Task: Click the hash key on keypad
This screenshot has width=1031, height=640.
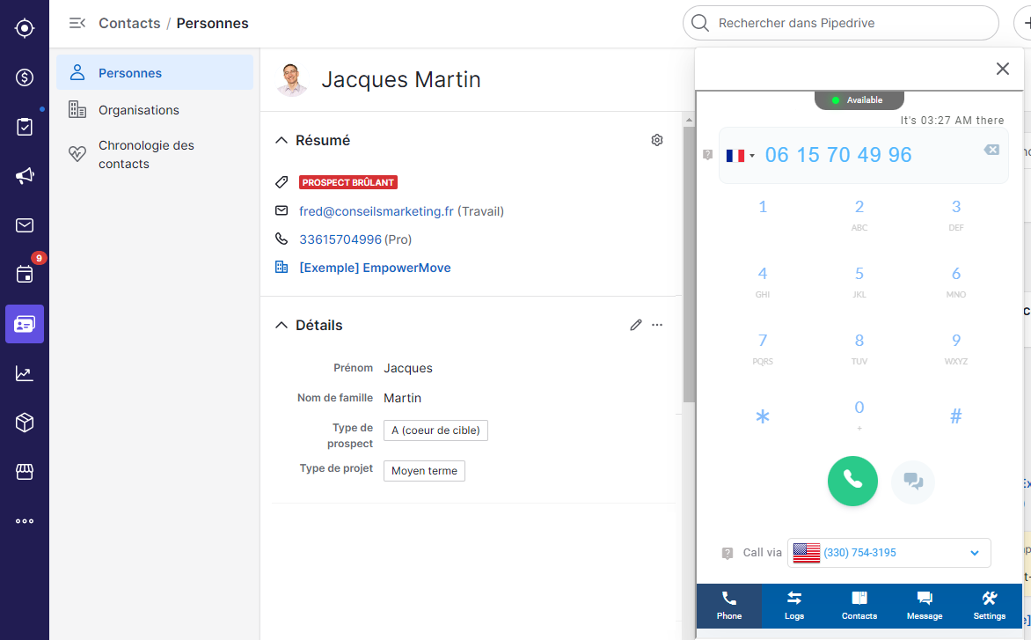Action: pyautogui.click(x=955, y=416)
